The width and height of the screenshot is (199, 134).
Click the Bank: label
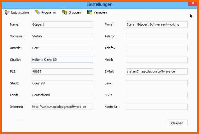click(109, 83)
